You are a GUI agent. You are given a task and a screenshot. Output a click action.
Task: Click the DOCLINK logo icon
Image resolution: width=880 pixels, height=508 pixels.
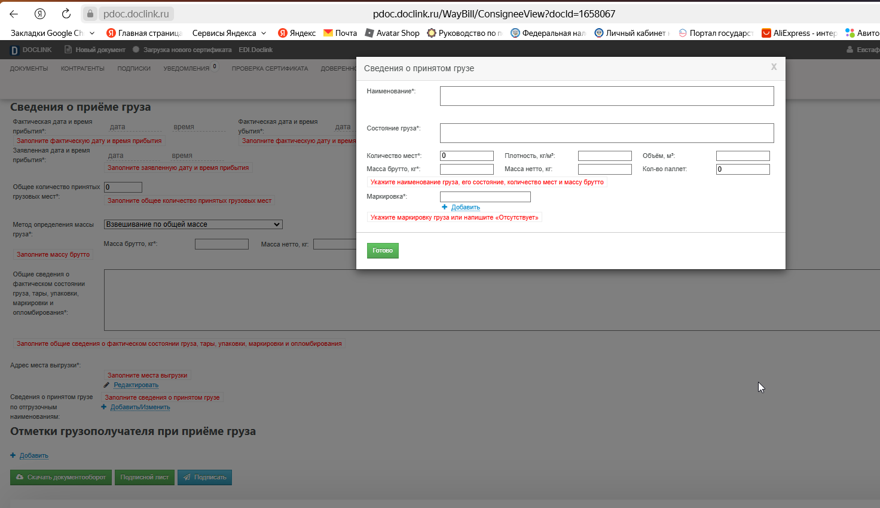(x=14, y=50)
